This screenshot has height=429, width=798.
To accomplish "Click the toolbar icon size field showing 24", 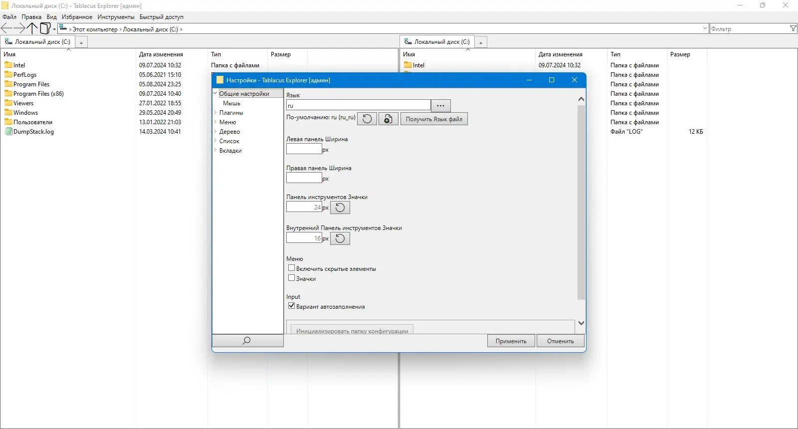I will coord(304,207).
